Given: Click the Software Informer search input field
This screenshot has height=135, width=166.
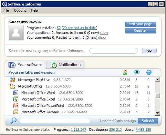Looking at the screenshot, I should pos(114,51).
